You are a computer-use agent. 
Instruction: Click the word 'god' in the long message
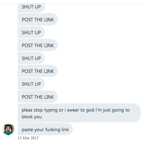[x=90, y=110]
